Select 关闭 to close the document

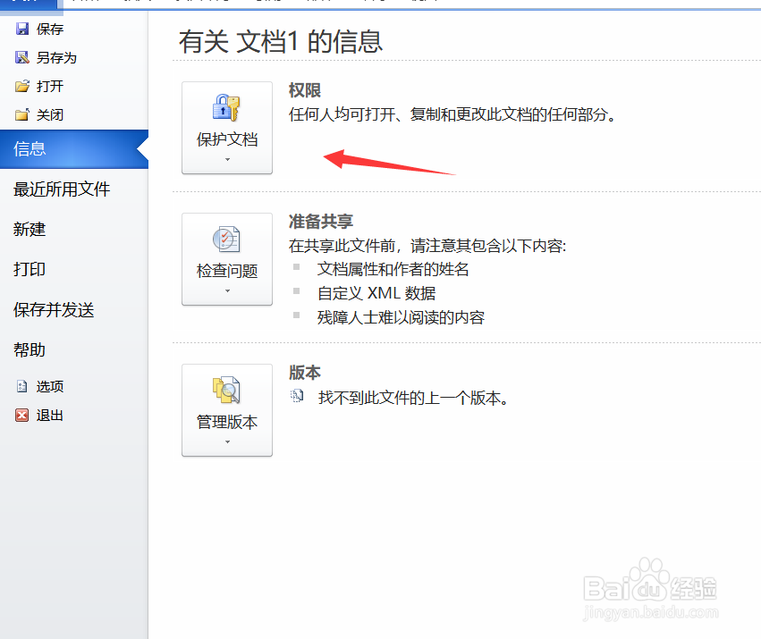[x=22, y=114]
